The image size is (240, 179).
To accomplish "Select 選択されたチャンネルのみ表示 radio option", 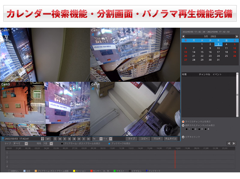I will tap(183, 125).
